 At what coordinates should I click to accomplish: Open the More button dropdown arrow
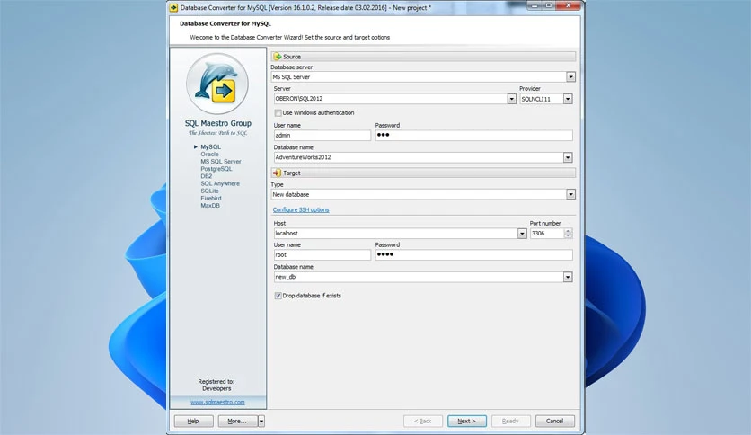click(261, 422)
